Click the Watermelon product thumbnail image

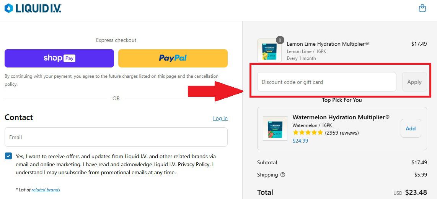275,128
